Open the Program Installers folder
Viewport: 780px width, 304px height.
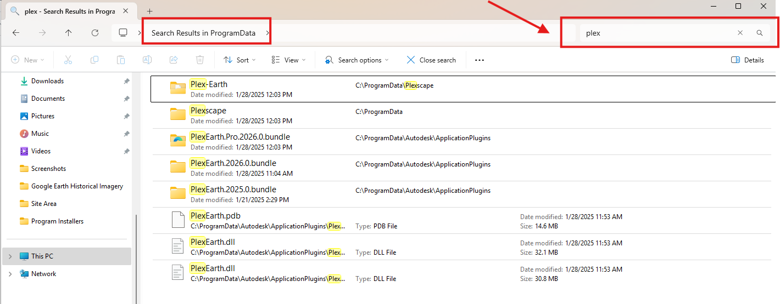(57, 221)
